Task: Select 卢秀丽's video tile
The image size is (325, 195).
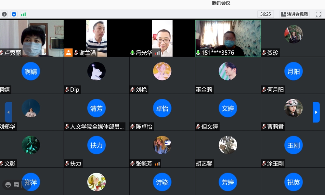Action: (x=32, y=37)
